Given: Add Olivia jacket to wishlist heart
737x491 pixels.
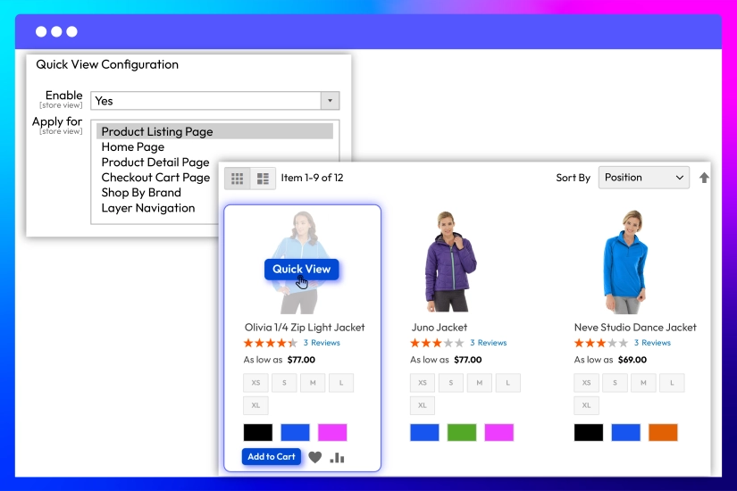Looking at the screenshot, I should (x=315, y=457).
